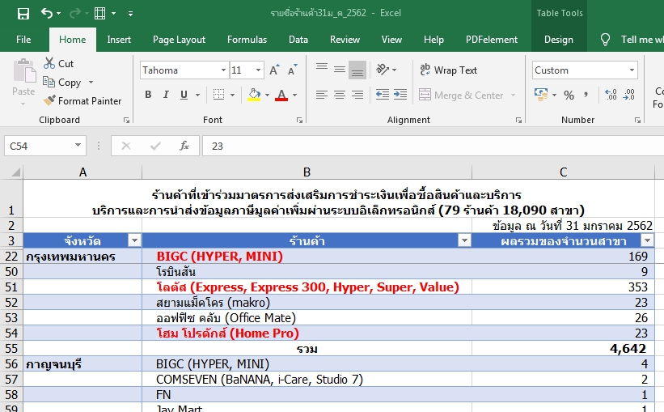
Task: Apply comma style
Action: (x=586, y=95)
